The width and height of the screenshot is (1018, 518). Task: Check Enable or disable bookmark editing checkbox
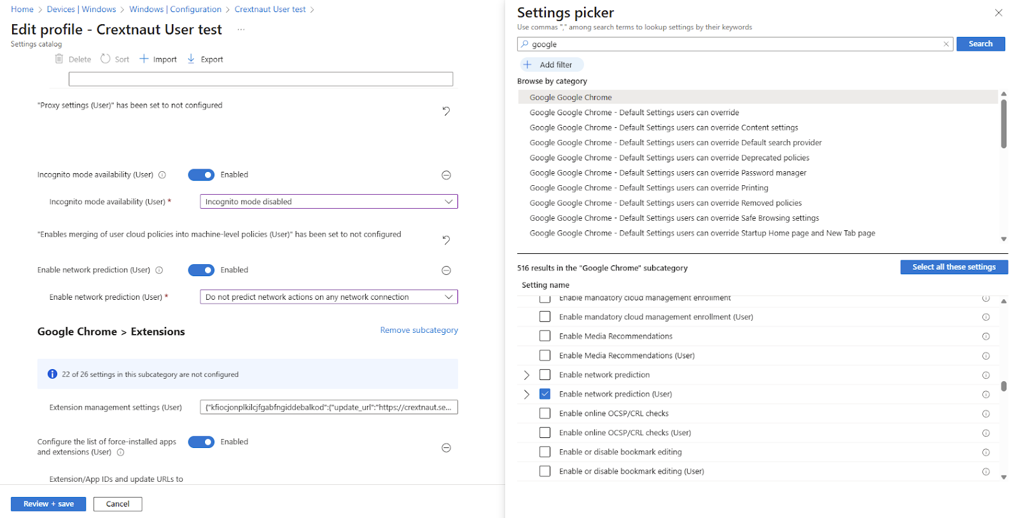[545, 452]
